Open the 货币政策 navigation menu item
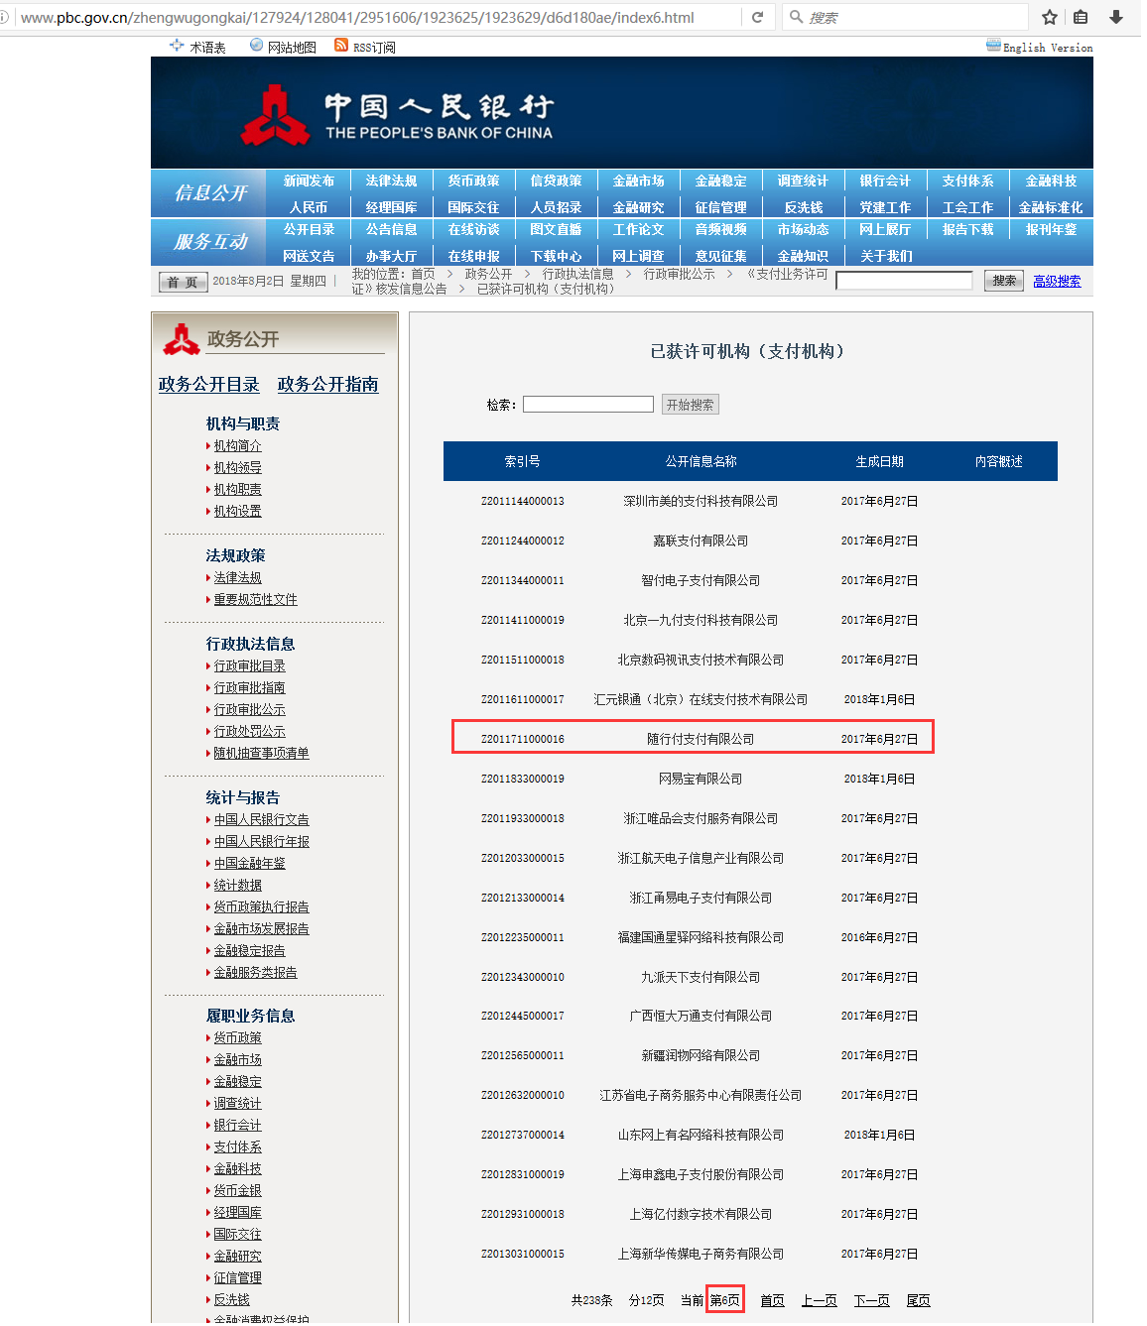Image resolution: width=1147 pixels, height=1326 pixels. [x=473, y=181]
